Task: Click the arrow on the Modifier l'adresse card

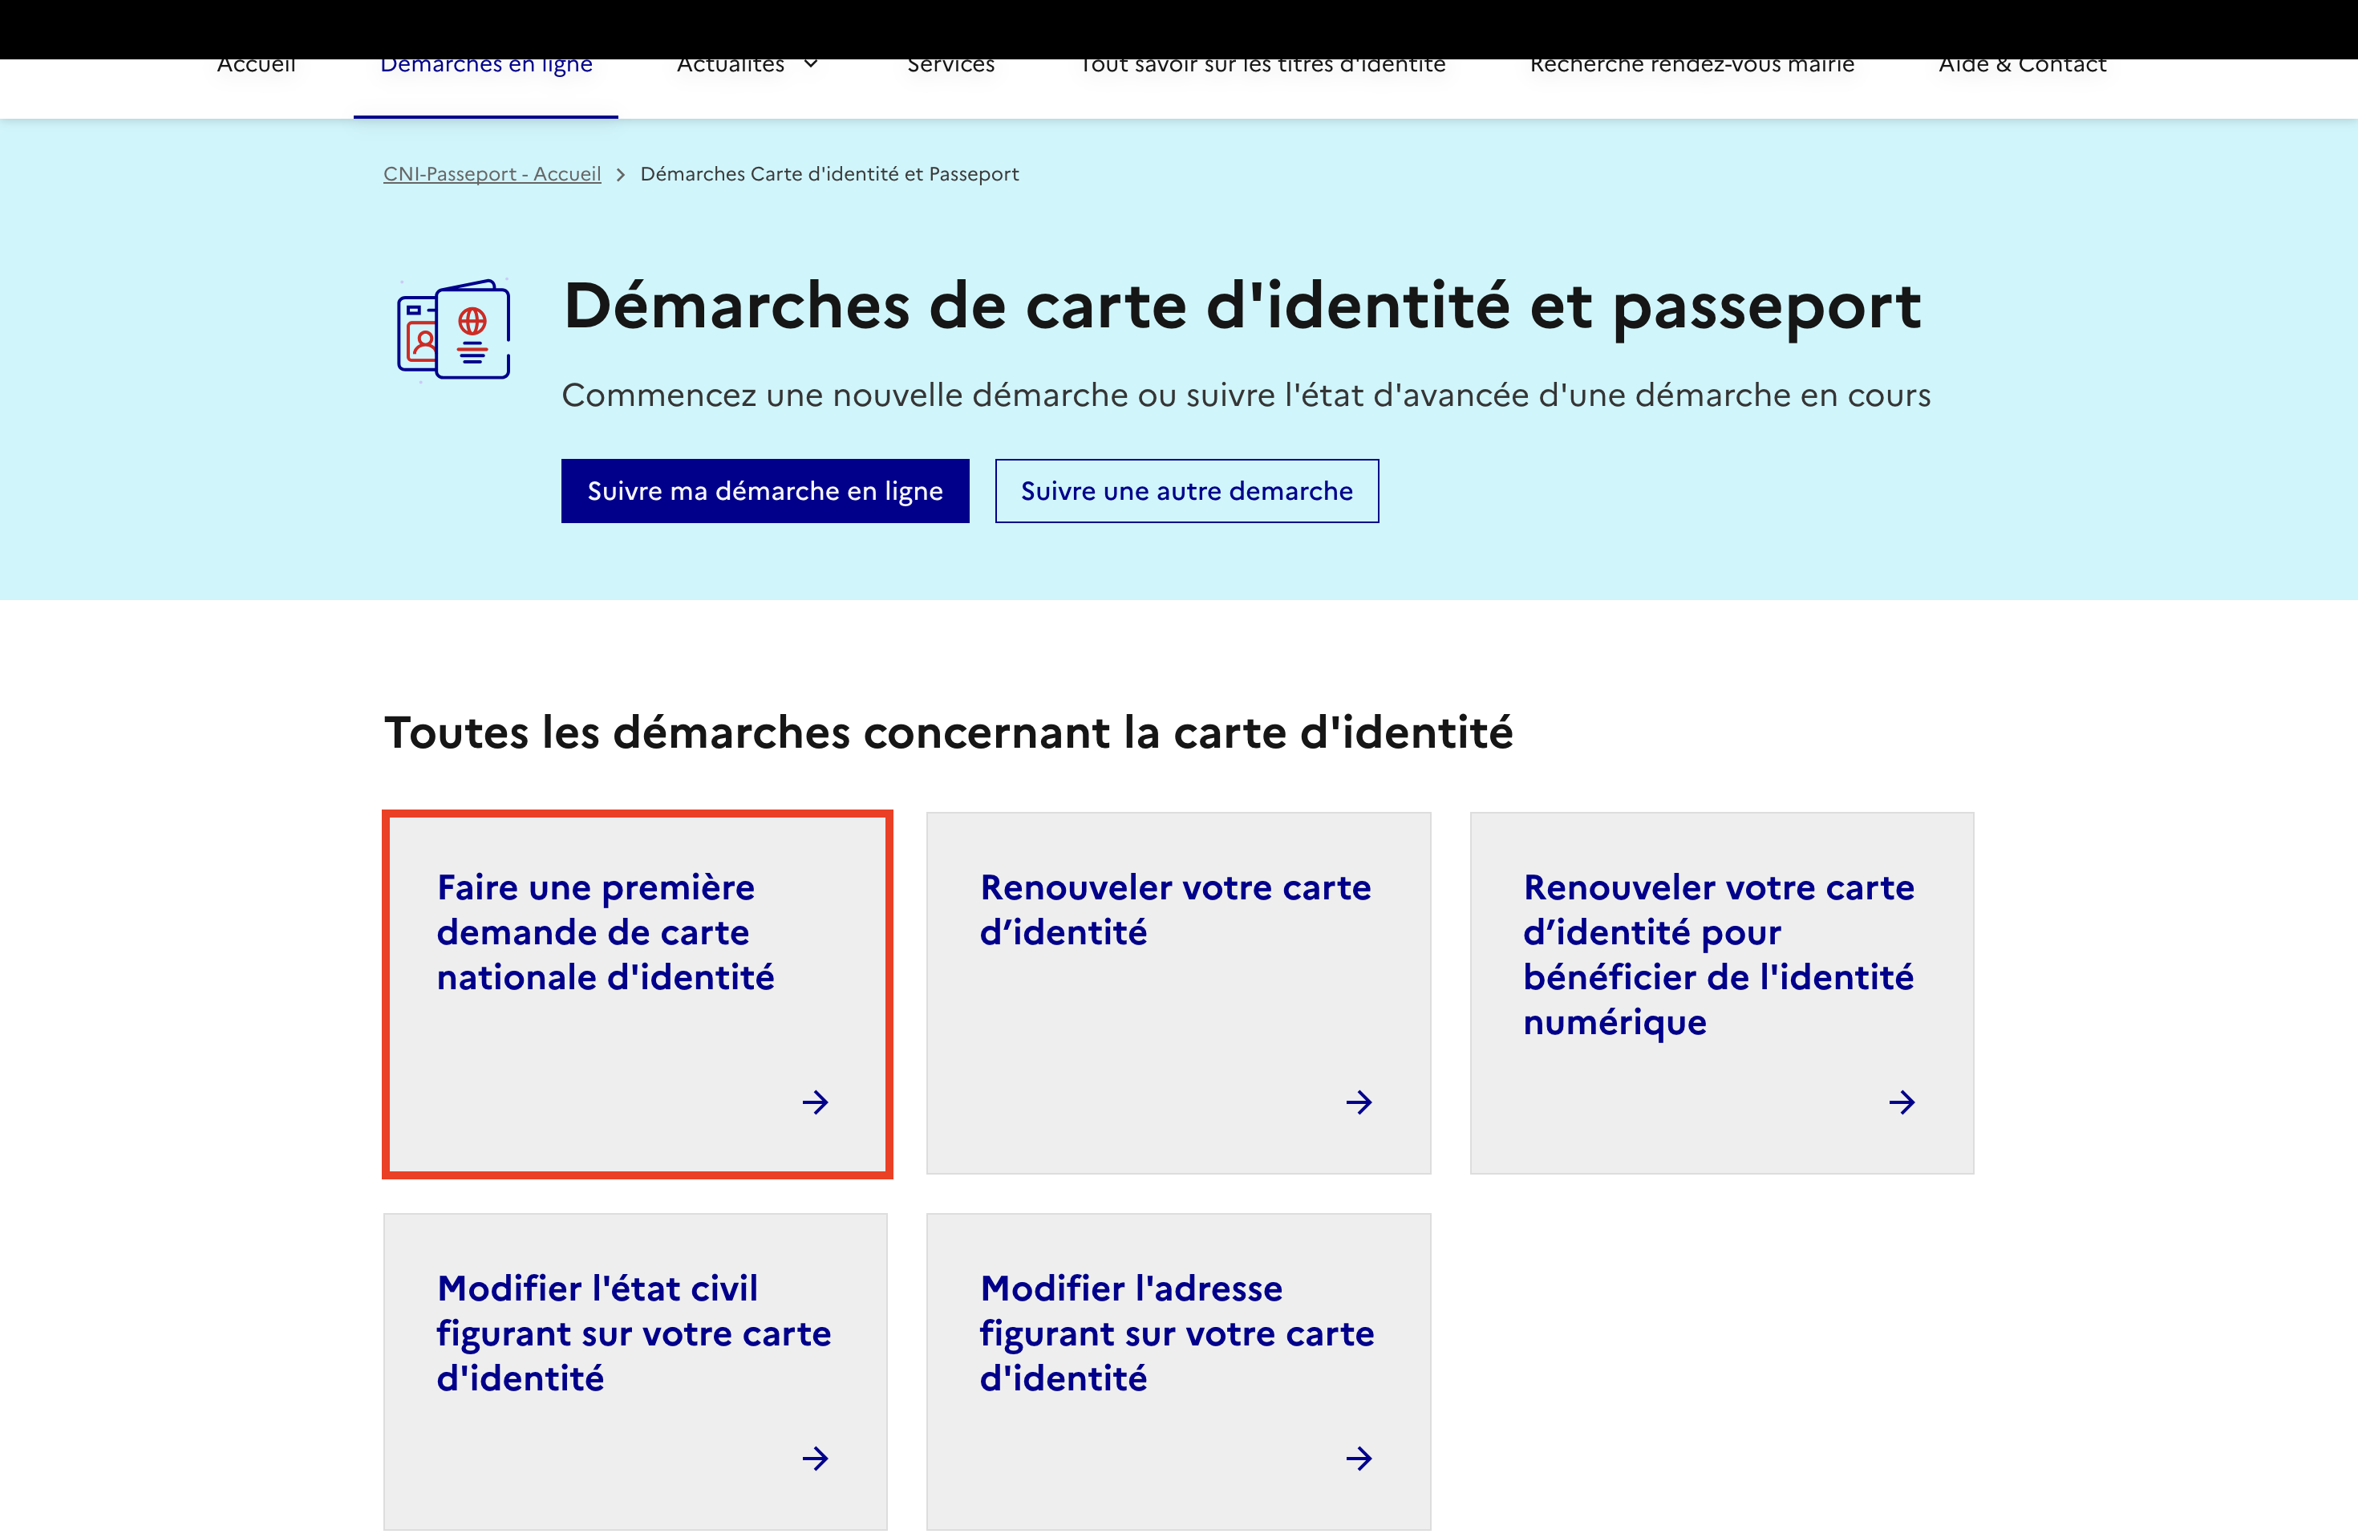Action: [1359, 1459]
